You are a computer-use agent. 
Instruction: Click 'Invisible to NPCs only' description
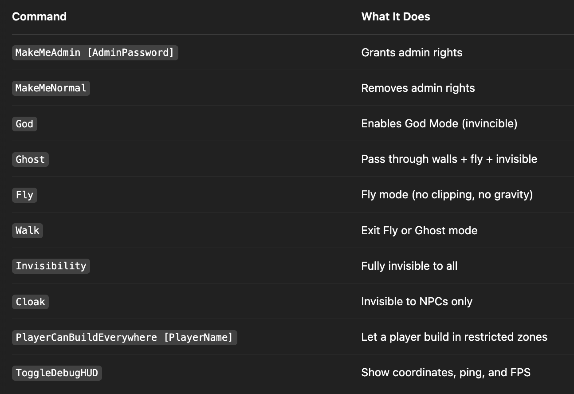tap(417, 302)
